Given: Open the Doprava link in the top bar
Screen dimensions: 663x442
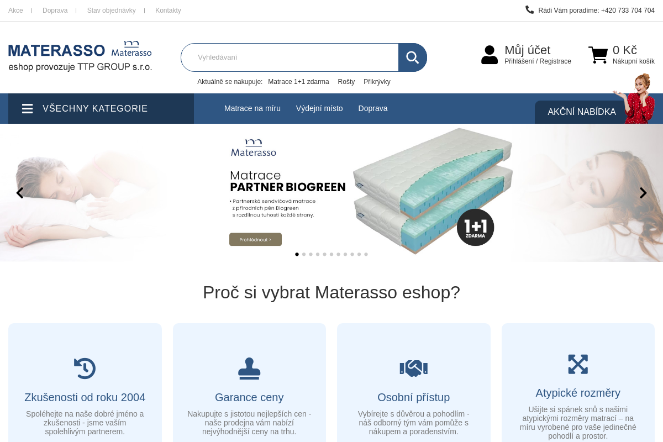Looking at the screenshot, I should 55,10.
